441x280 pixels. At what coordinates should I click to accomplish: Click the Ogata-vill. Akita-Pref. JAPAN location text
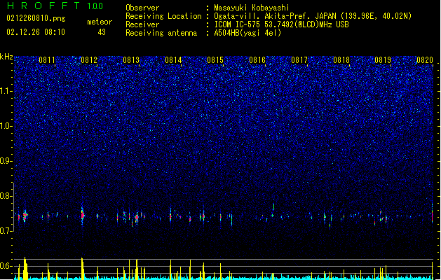pyautogui.click(x=313, y=16)
